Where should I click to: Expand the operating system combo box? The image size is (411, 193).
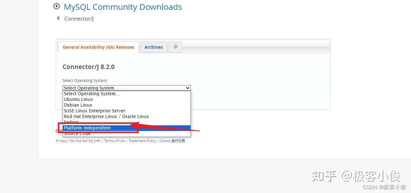[127, 88]
